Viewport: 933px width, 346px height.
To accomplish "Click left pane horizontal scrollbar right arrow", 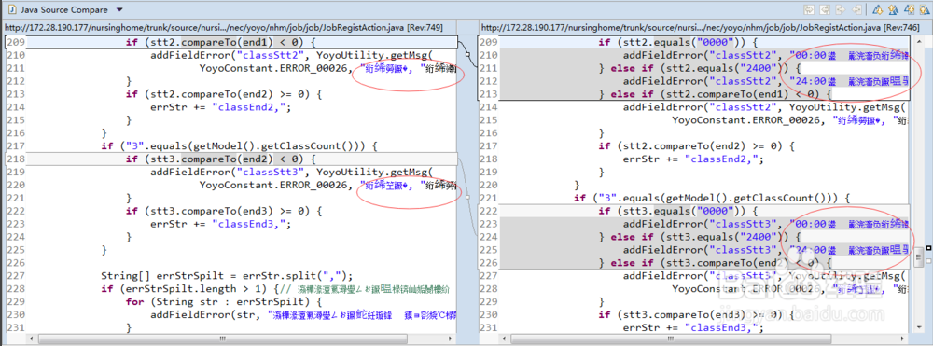I will pos(451,339).
